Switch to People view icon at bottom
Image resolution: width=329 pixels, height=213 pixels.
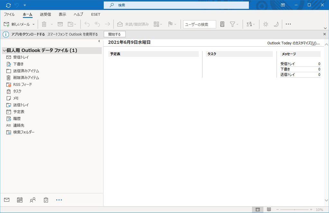point(33,200)
